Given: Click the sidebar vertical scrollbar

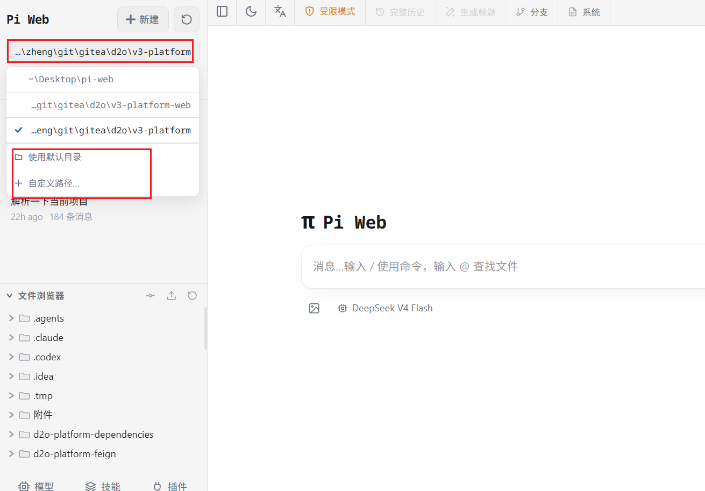Looking at the screenshot, I should [205, 328].
